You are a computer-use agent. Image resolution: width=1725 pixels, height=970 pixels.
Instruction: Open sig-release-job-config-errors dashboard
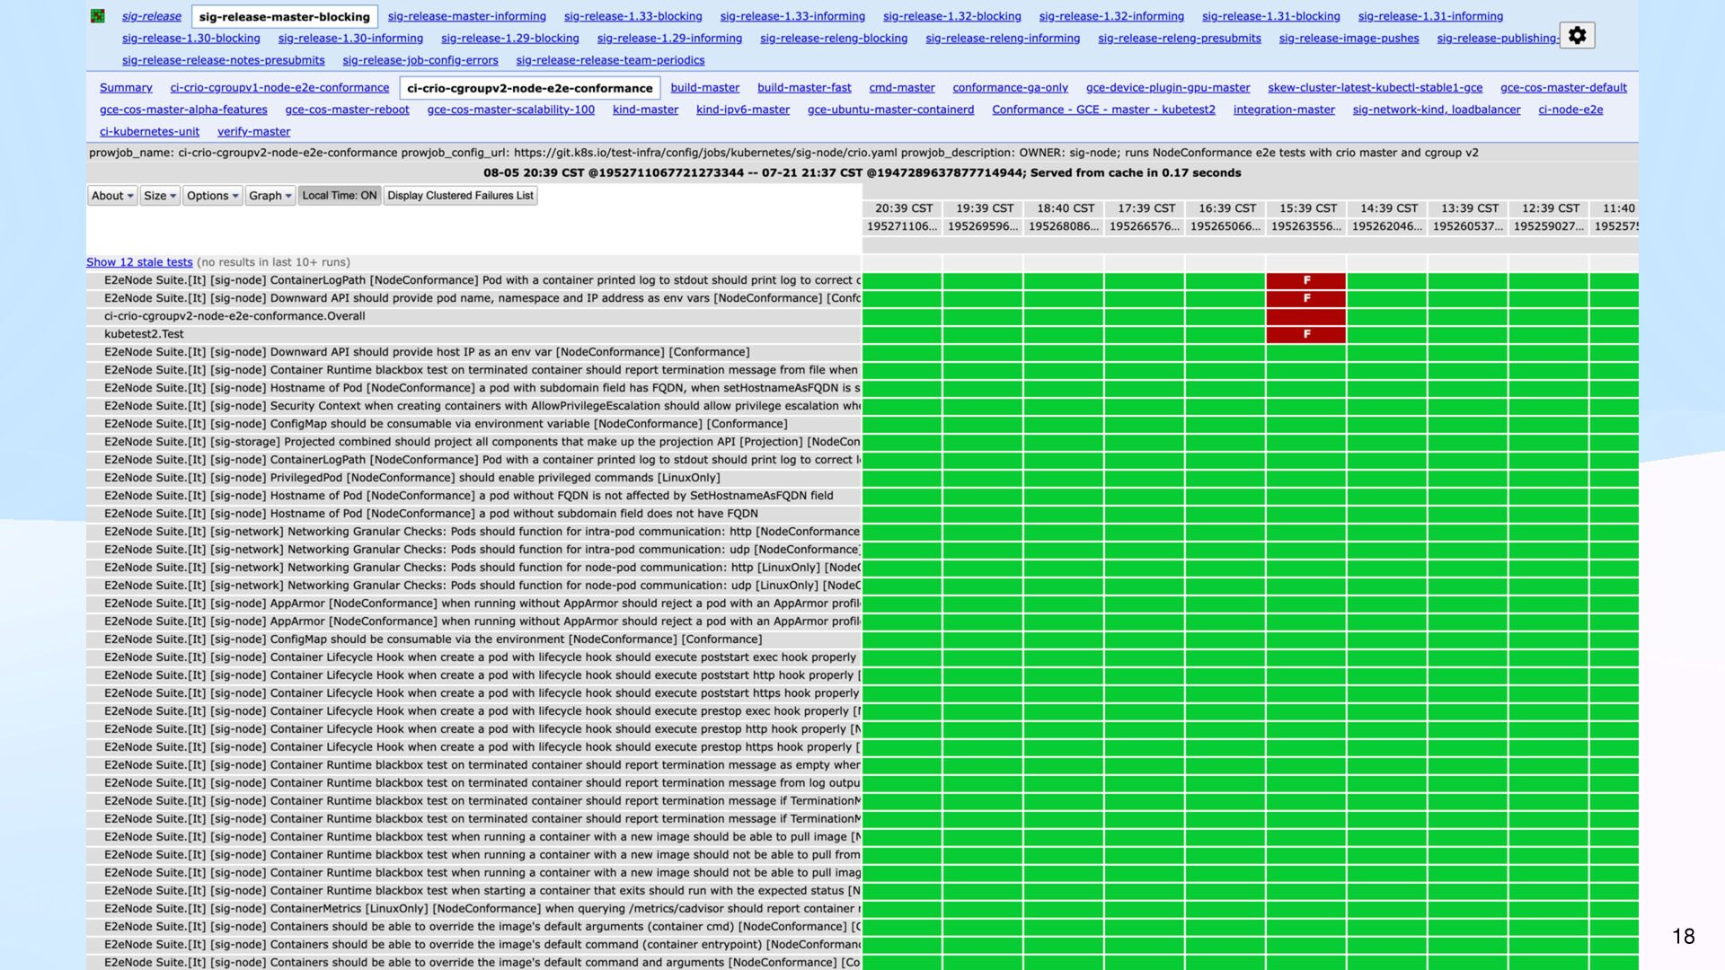[420, 60]
